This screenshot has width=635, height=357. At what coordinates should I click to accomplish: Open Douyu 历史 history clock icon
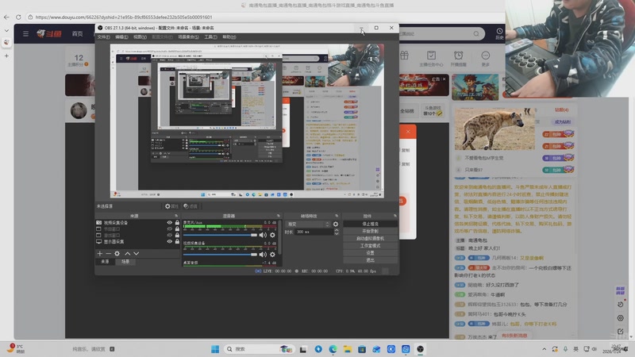point(500,33)
